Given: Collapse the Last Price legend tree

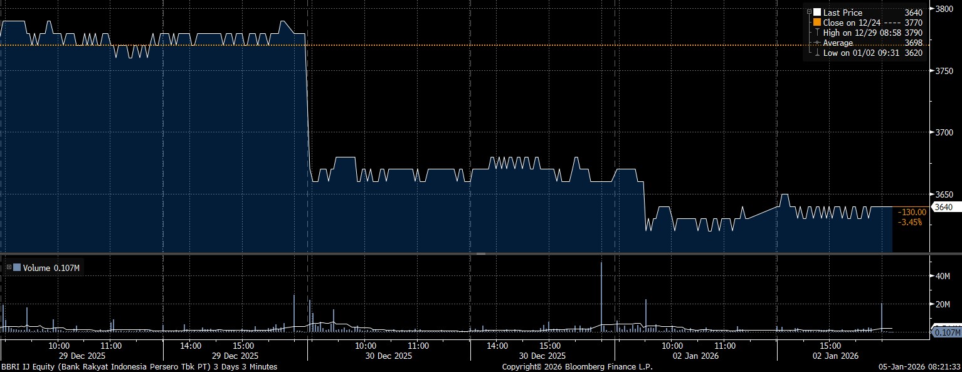Looking at the screenshot, I should click(809, 13).
